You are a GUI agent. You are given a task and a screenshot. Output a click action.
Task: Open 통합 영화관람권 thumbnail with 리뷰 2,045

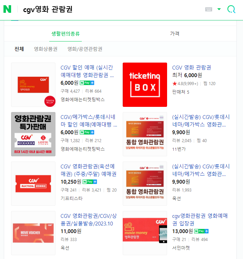[145, 134]
